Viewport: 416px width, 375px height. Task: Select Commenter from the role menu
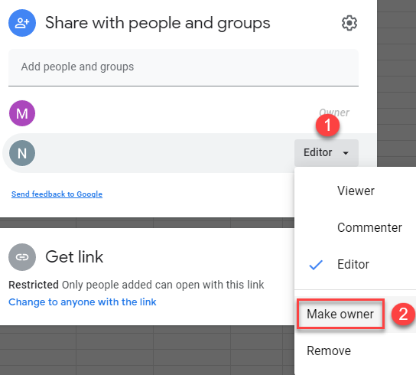pyautogui.click(x=369, y=227)
